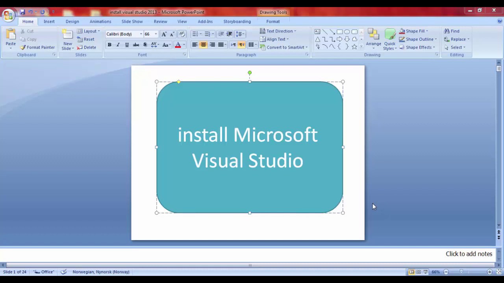504x283 pixels.
Task: Reset the slide layout
Action: pyautogui.click(x=85, y=39)
